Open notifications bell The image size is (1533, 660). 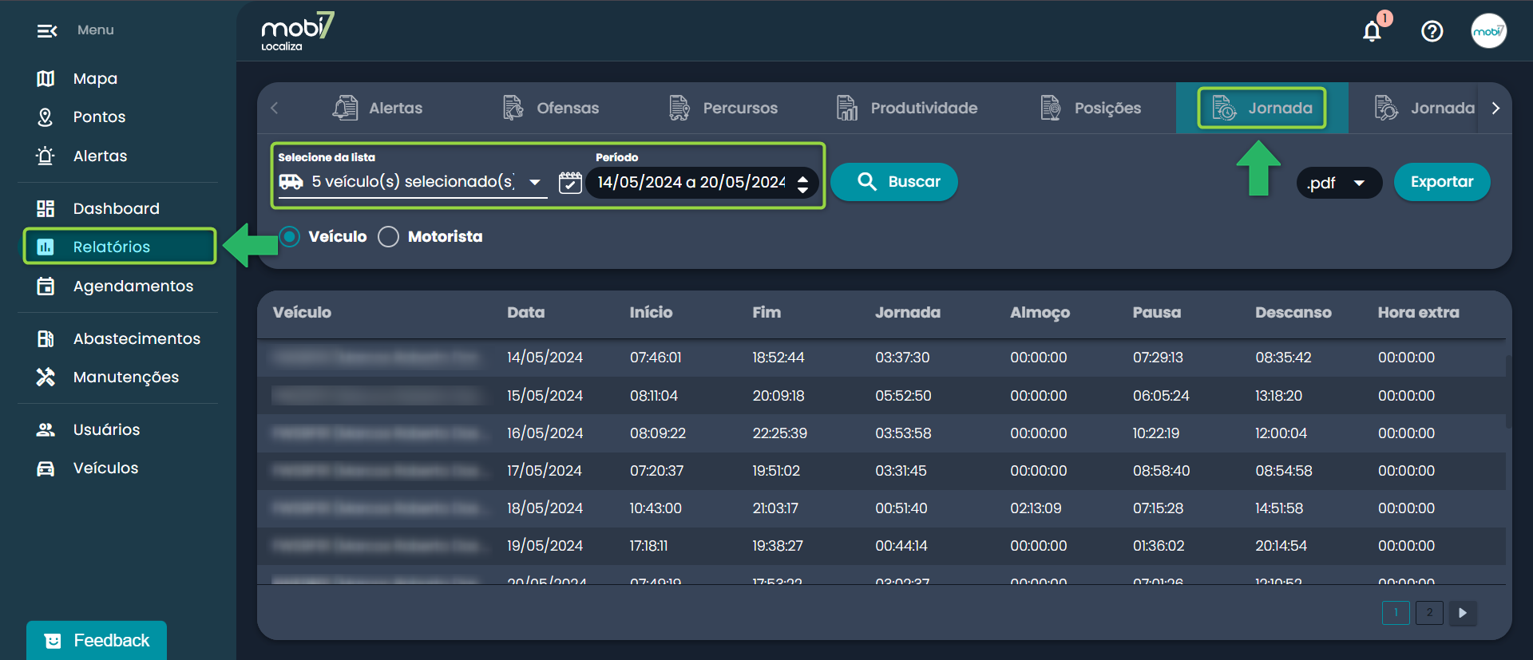[x=1373, y=31]
